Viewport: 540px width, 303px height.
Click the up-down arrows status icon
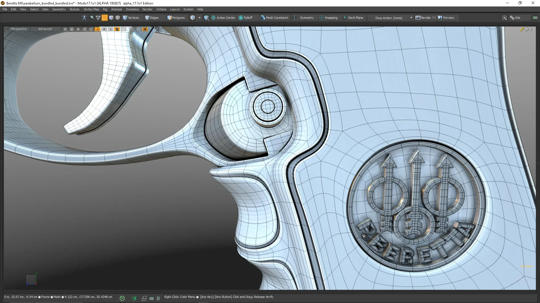(x=158, y=299)
